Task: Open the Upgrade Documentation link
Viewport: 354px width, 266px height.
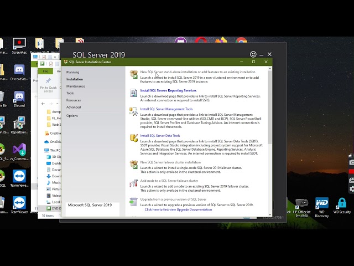Action: point(178,209)
